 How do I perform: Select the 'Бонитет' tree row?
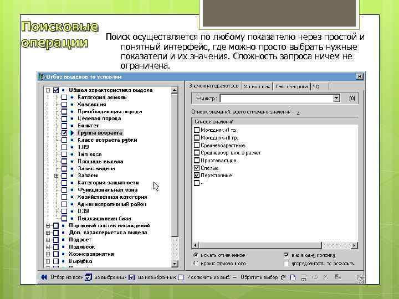[88, 126]
